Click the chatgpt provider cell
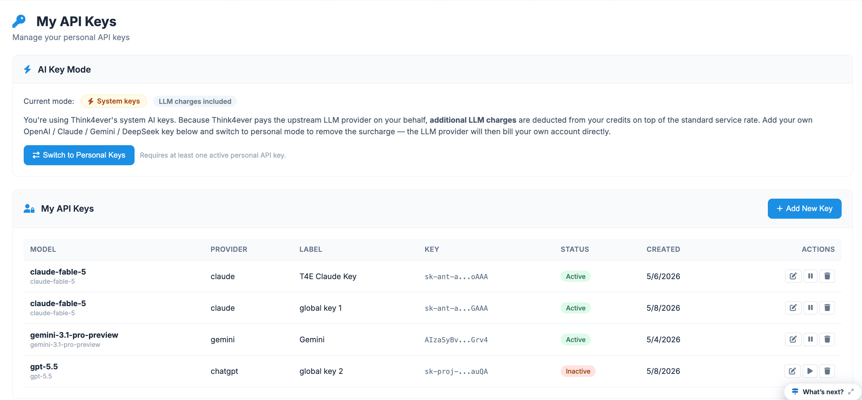Screen dimensions: 862x400 (224, 371)
